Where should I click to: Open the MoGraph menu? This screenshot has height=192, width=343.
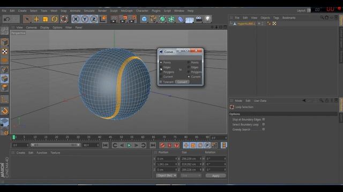click(126, 11)
